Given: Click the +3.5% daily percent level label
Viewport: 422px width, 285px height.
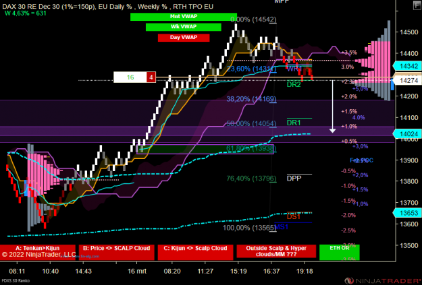Looking at the screenshot, I should coord(349,53).
